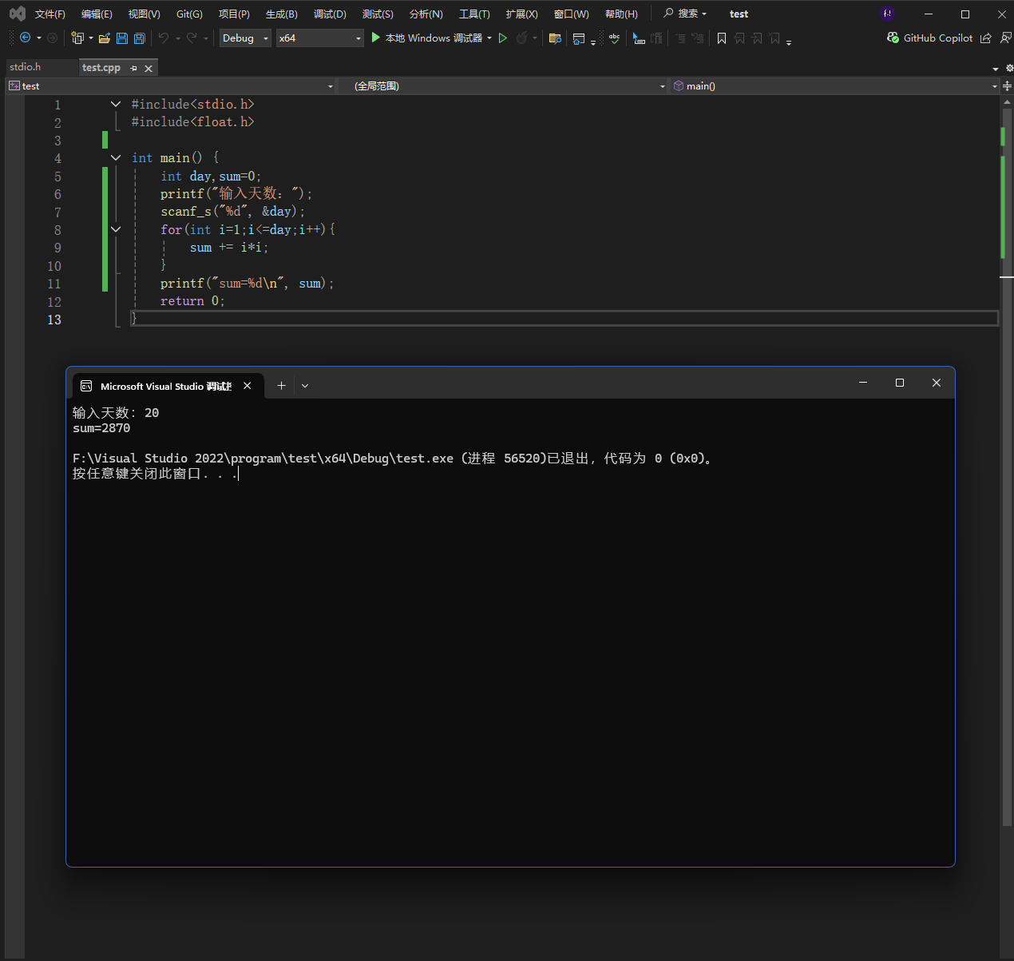The image size is (1014, 961).
Task: Open the 扩展(X) menu
Action: (521, 14)
